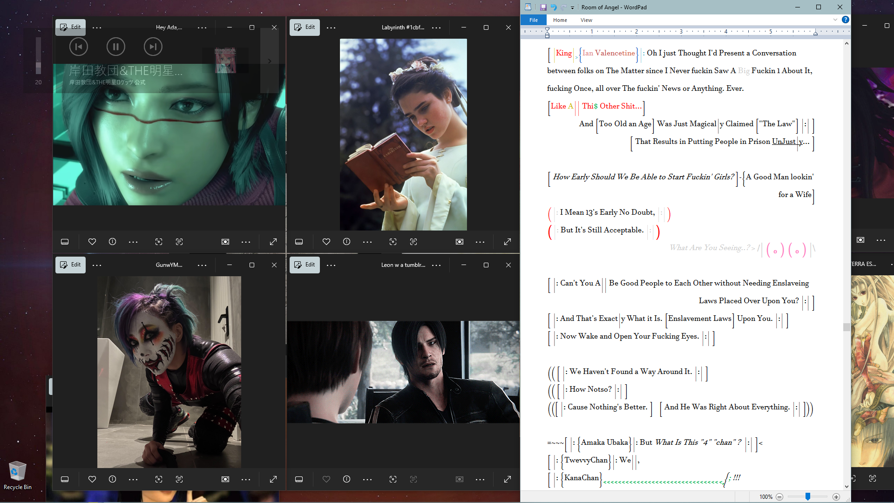Click Edit in Labyrinth photo window
This screenshot has width=894, height=503.
point(305,27)
